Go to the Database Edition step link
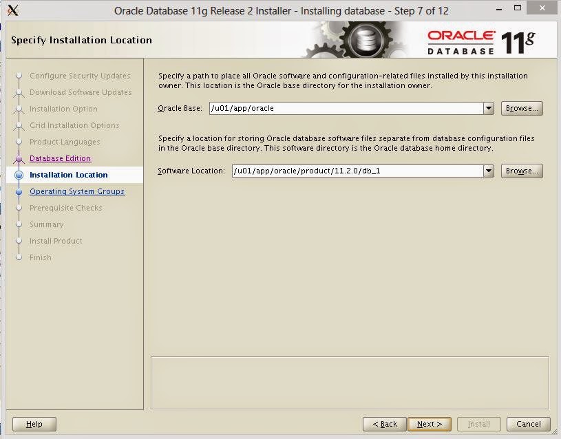The image size is (561, 439). coord(60,158)
